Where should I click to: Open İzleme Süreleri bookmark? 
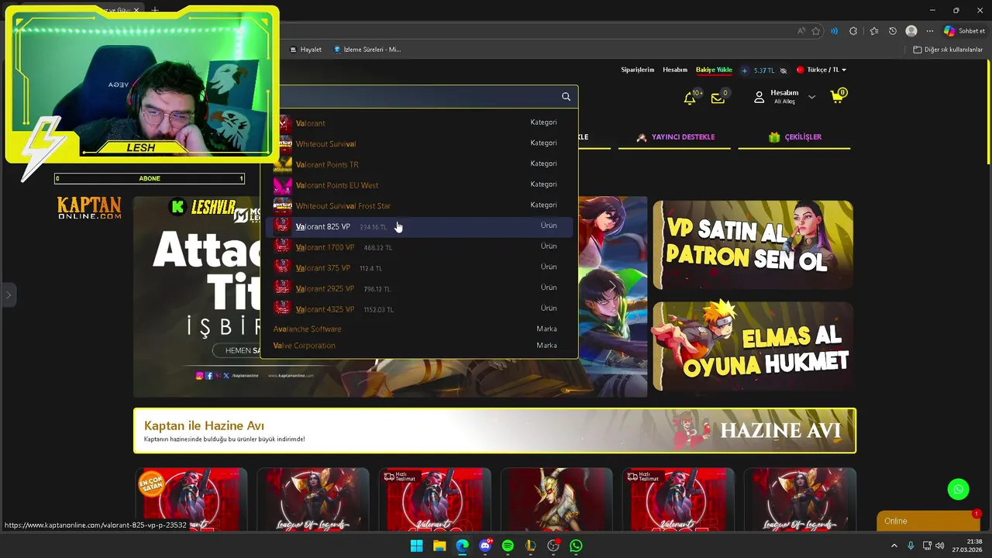pos(367,49)
